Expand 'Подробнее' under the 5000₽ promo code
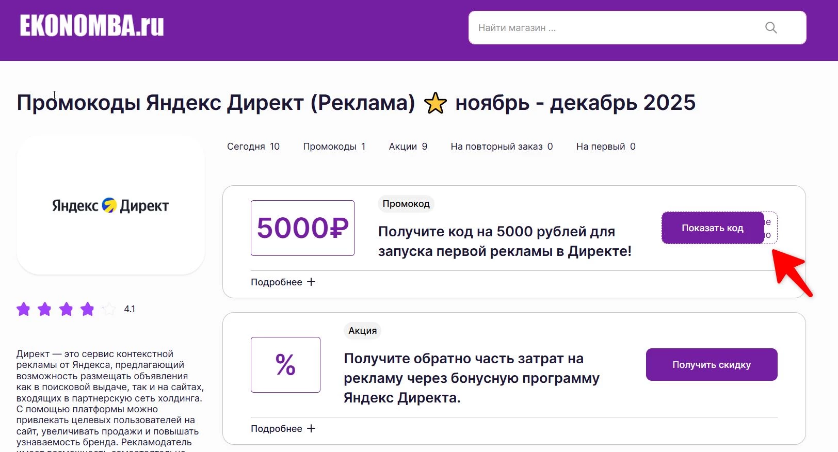Image resolution: width=838 pixels, height=452 pixels. (283, 282)
